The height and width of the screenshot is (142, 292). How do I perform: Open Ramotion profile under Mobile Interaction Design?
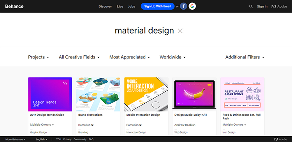tap(132, 125)
